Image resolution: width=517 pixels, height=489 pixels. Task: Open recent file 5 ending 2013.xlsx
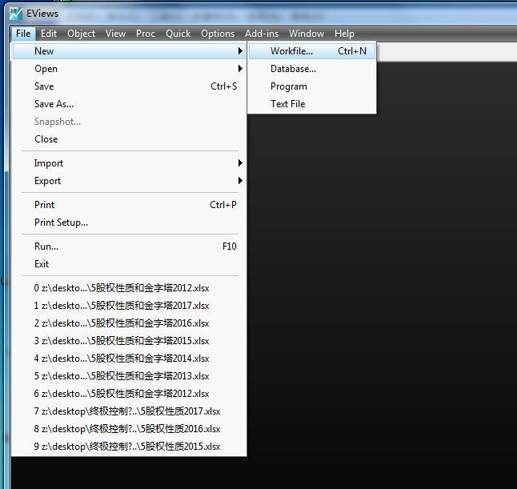point(129,376)
